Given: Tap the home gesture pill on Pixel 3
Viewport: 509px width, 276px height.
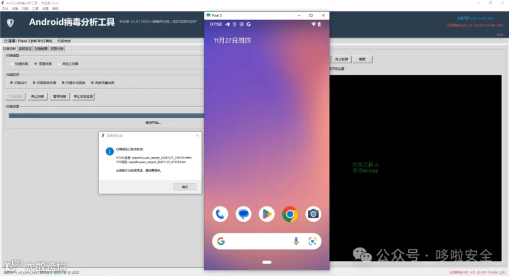Looking at the screenshot, I should [267, 262].
